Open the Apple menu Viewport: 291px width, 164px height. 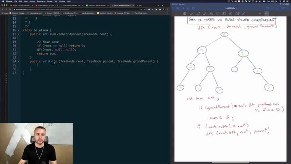click(x=3, y=1)
